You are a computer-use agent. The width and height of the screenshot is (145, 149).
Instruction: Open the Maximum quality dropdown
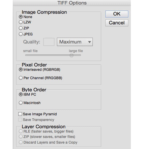75,42
